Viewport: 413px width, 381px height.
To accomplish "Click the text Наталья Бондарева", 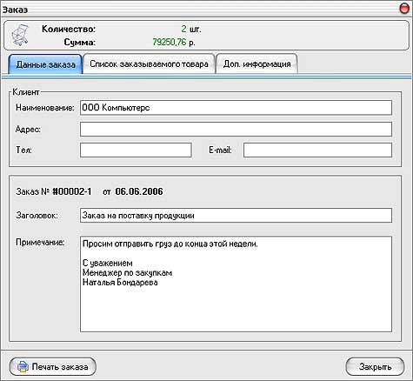I will coord(120,283).
